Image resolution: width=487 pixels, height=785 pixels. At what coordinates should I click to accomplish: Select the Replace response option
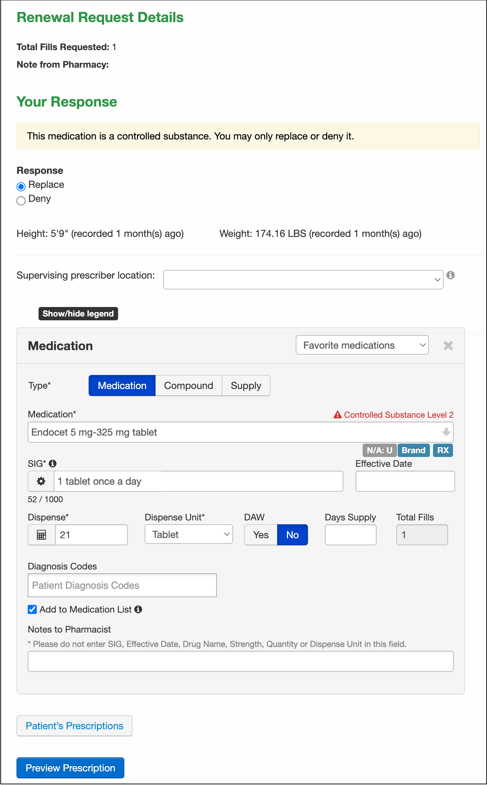click(21, 186)
